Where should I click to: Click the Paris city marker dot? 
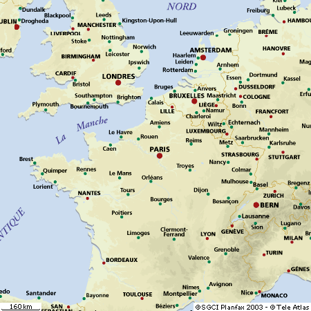point(160,156)
